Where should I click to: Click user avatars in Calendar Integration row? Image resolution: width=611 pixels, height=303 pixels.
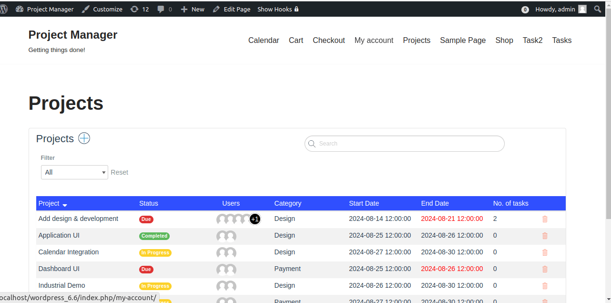point(226,253)
